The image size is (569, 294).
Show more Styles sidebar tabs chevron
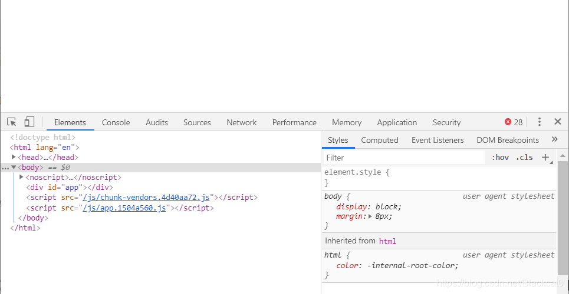(x=554, y=139)
